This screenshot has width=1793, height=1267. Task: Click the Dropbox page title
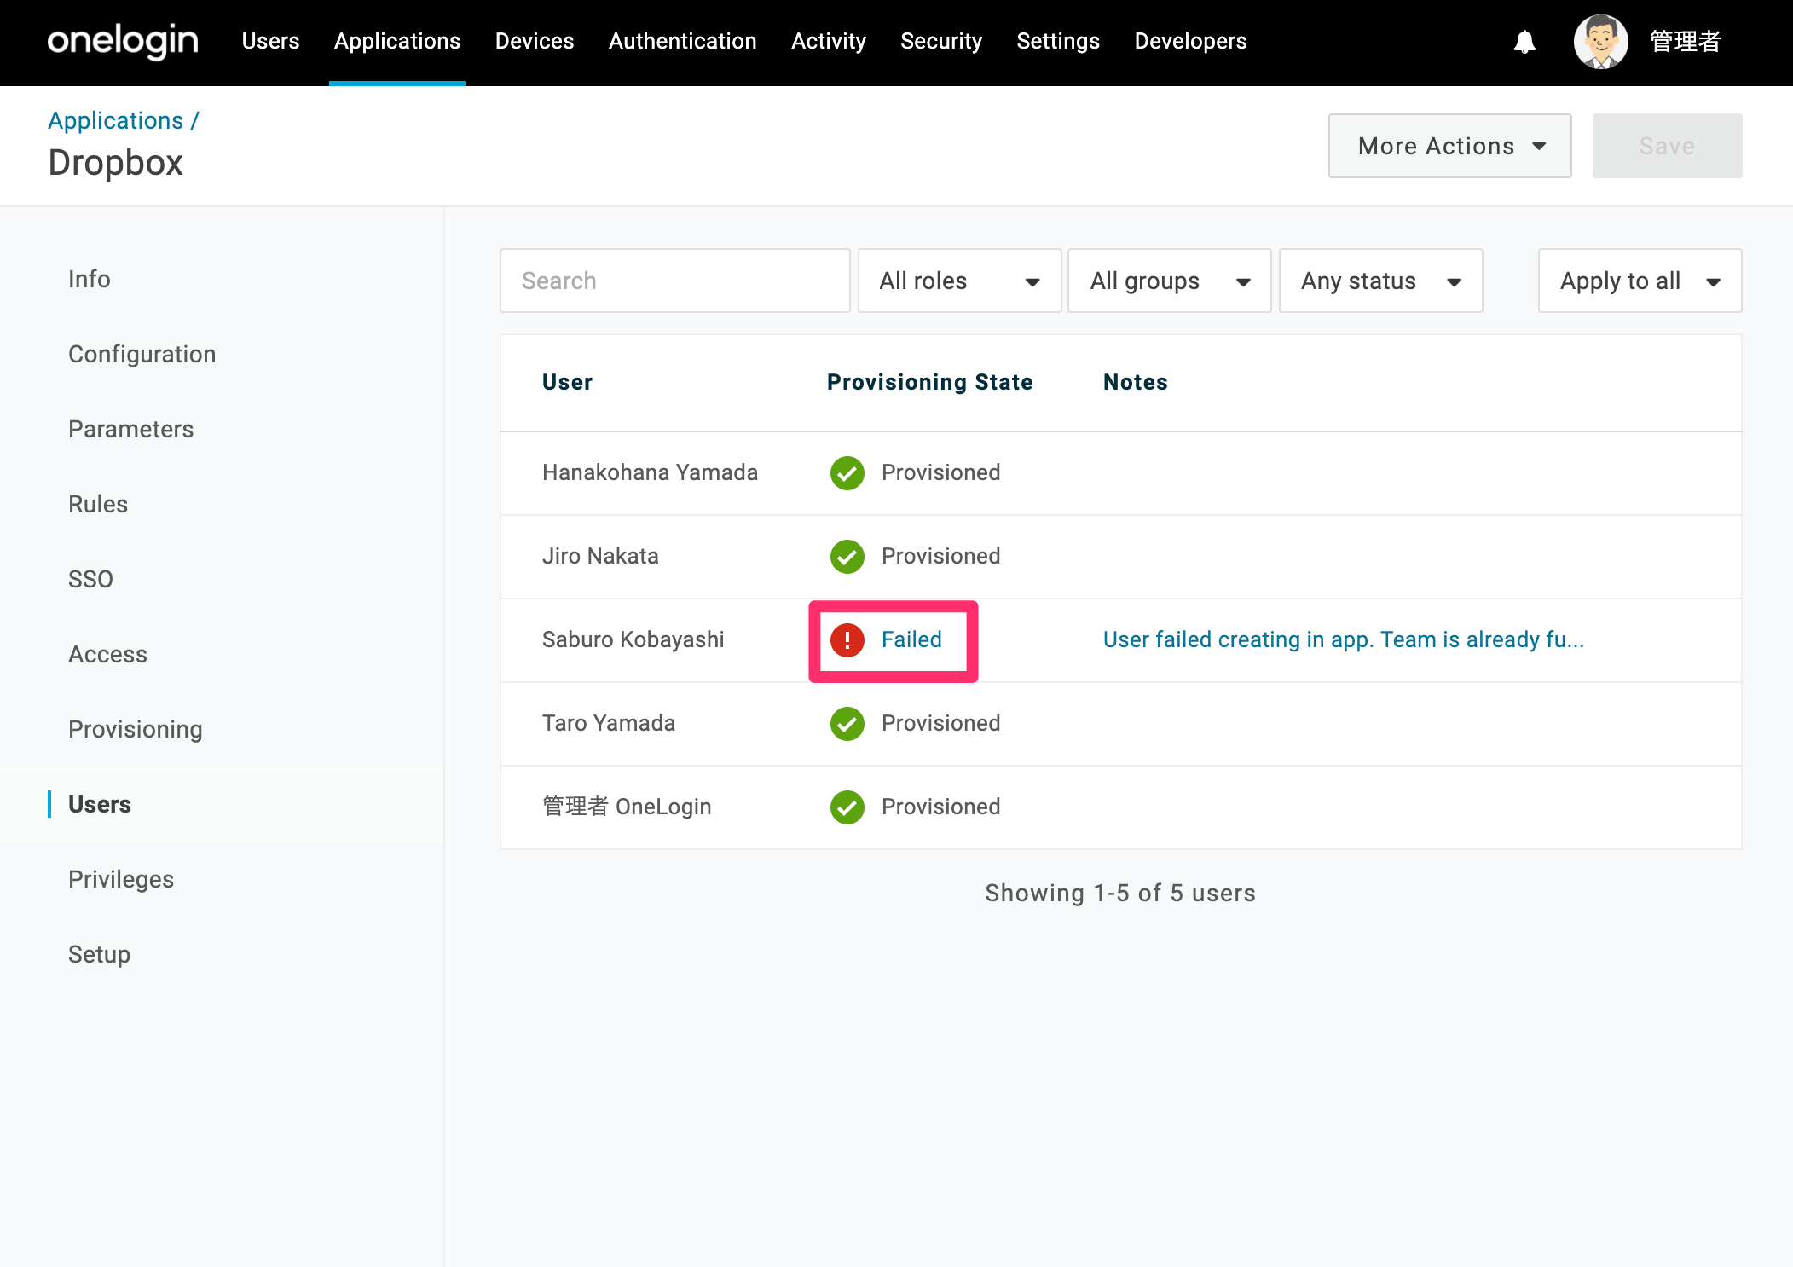(x=115, y=162)
